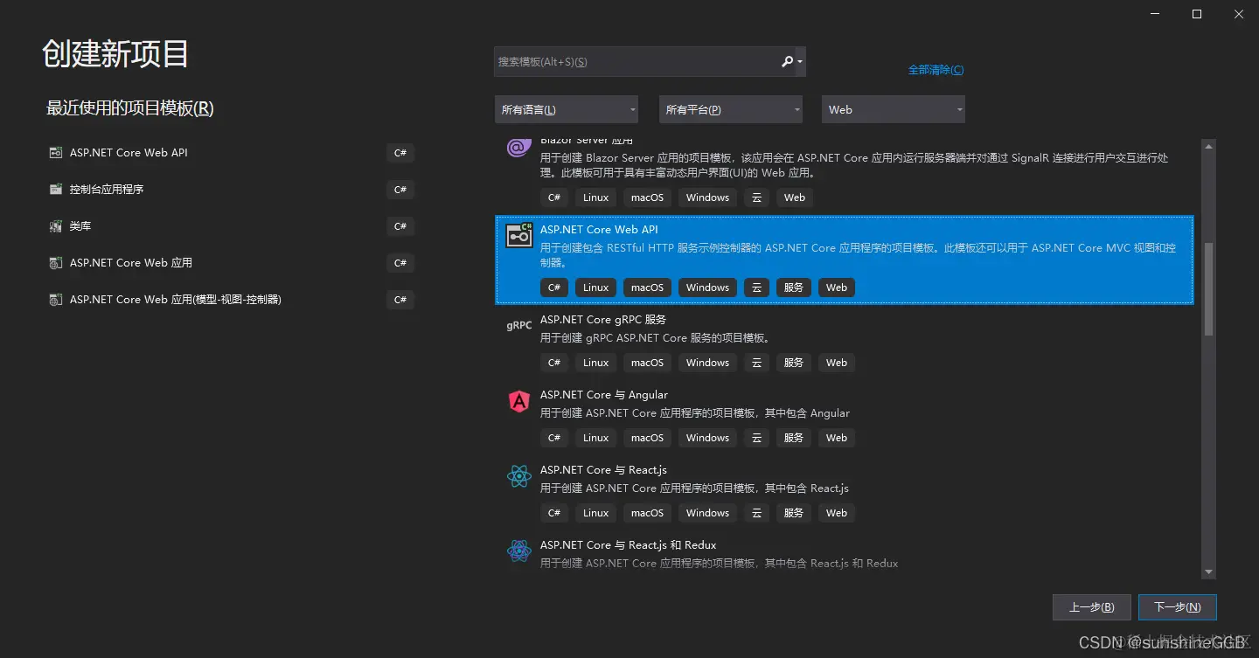Maximize the dialog window
1259x658 pixels.
1197,14
